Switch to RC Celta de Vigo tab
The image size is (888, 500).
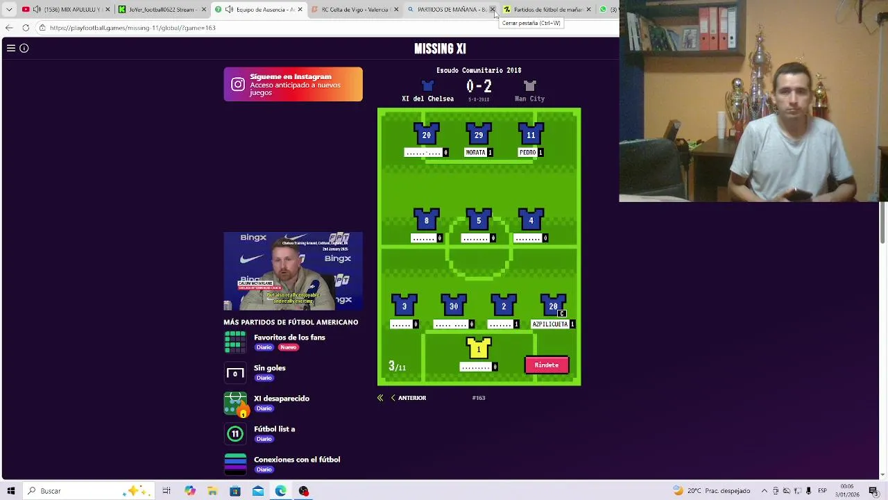coord(355,10)
